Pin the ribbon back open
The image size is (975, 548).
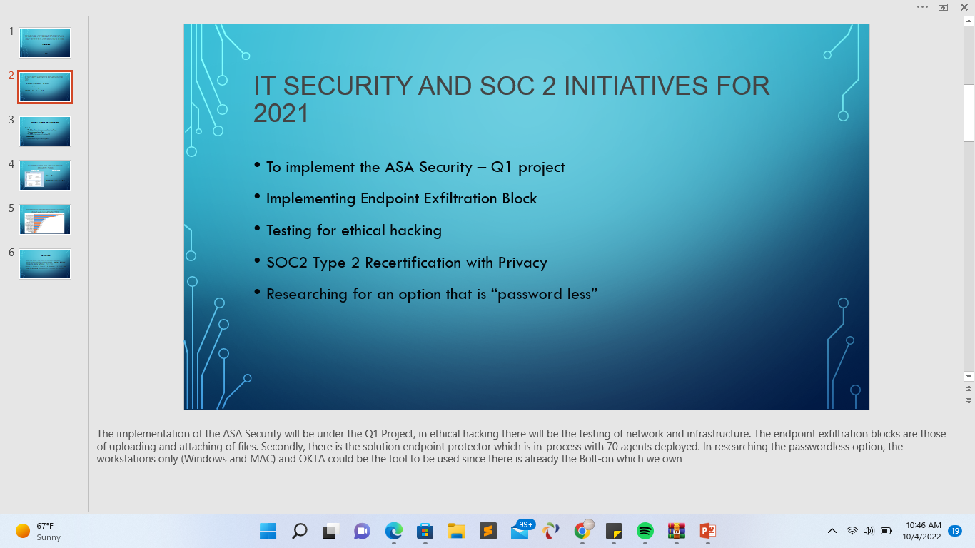944,7
